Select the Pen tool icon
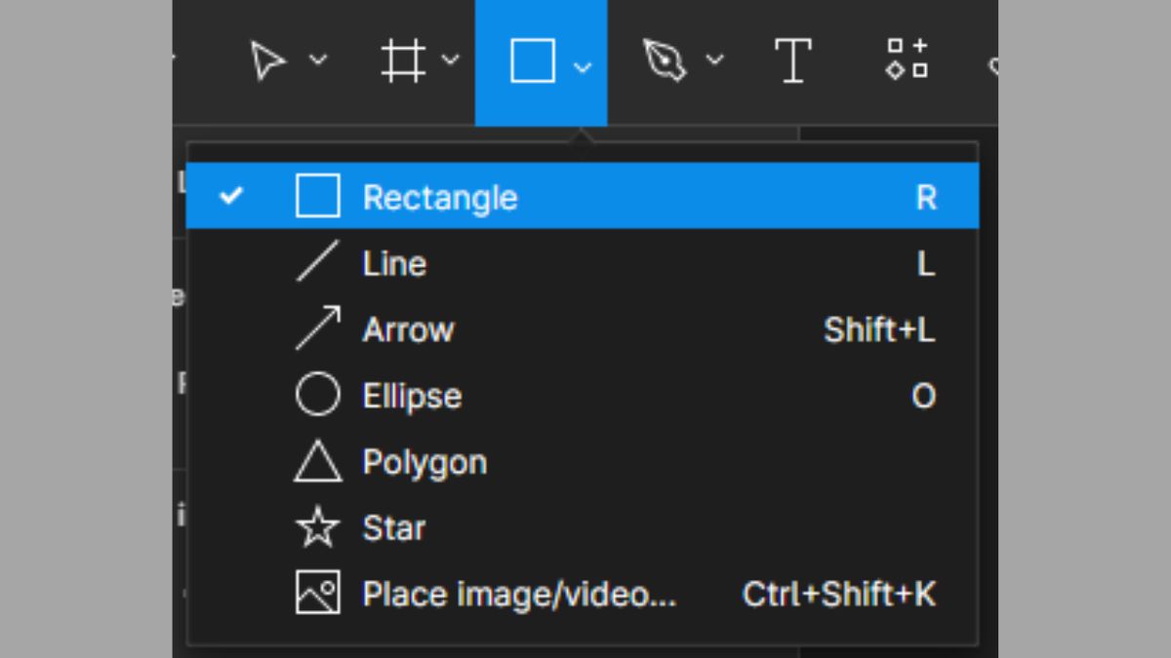This screenshot has height=658, width=1171. click(x=665, y=60)
